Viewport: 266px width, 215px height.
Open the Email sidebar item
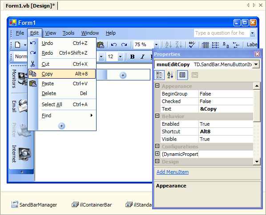pyautogui.click(x=20, y=106)
